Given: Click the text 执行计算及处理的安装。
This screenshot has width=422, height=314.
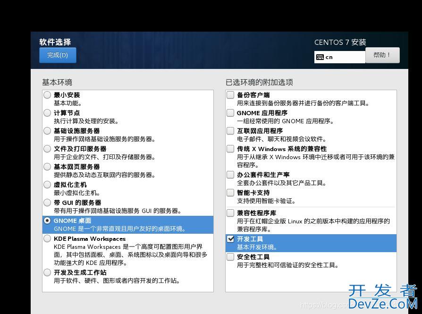Looking at the screenshot, I should pos(86,121).
